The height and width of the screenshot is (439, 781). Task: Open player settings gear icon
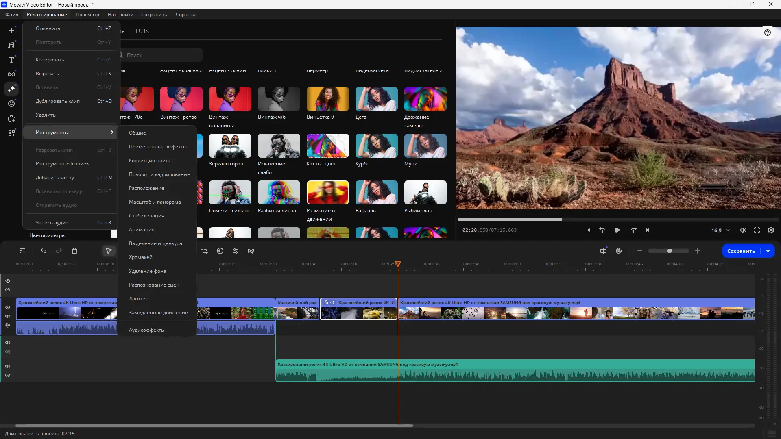click(771, 230)
